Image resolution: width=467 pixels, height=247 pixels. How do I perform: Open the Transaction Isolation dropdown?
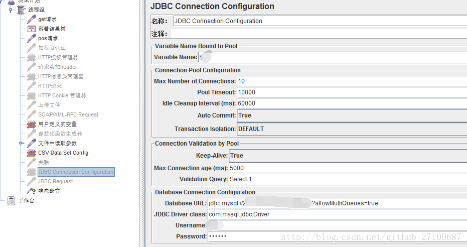[351, 129]
